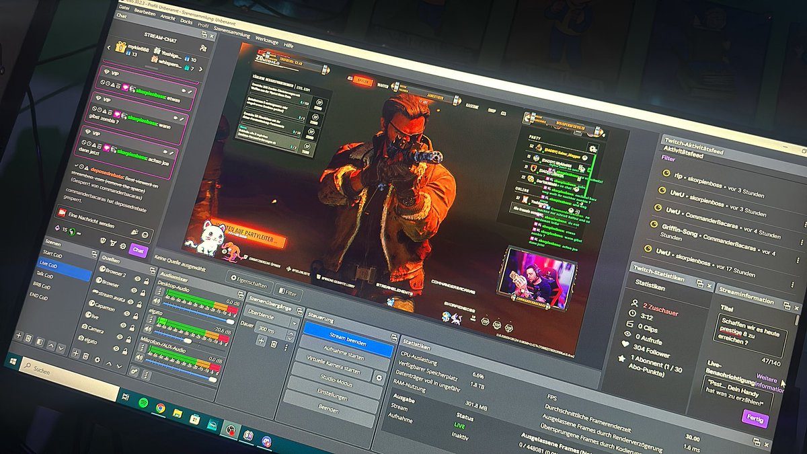Click Stream beenden button
This screenshot has width=807, height=454.
coord(347,338)
